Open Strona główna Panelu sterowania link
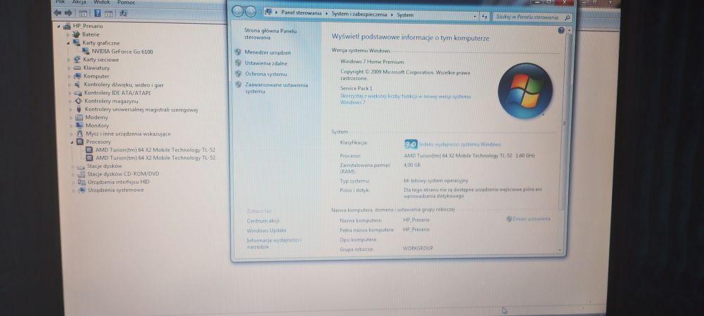704x316 pixels. click(270, 34)
